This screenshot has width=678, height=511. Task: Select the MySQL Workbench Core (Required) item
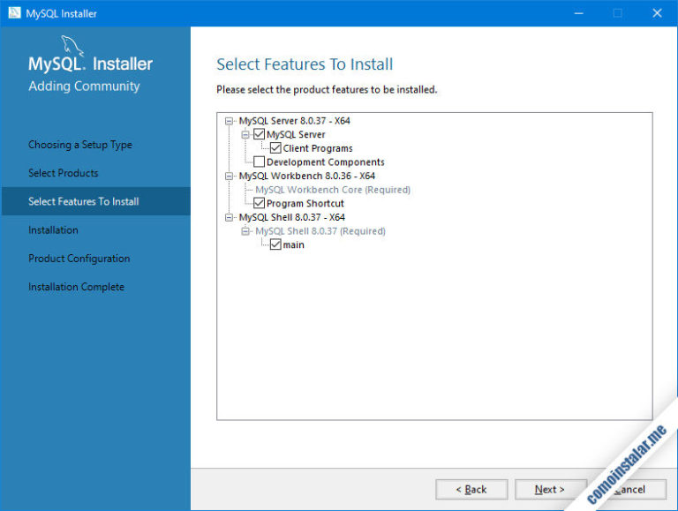click(x=333, y=190)
